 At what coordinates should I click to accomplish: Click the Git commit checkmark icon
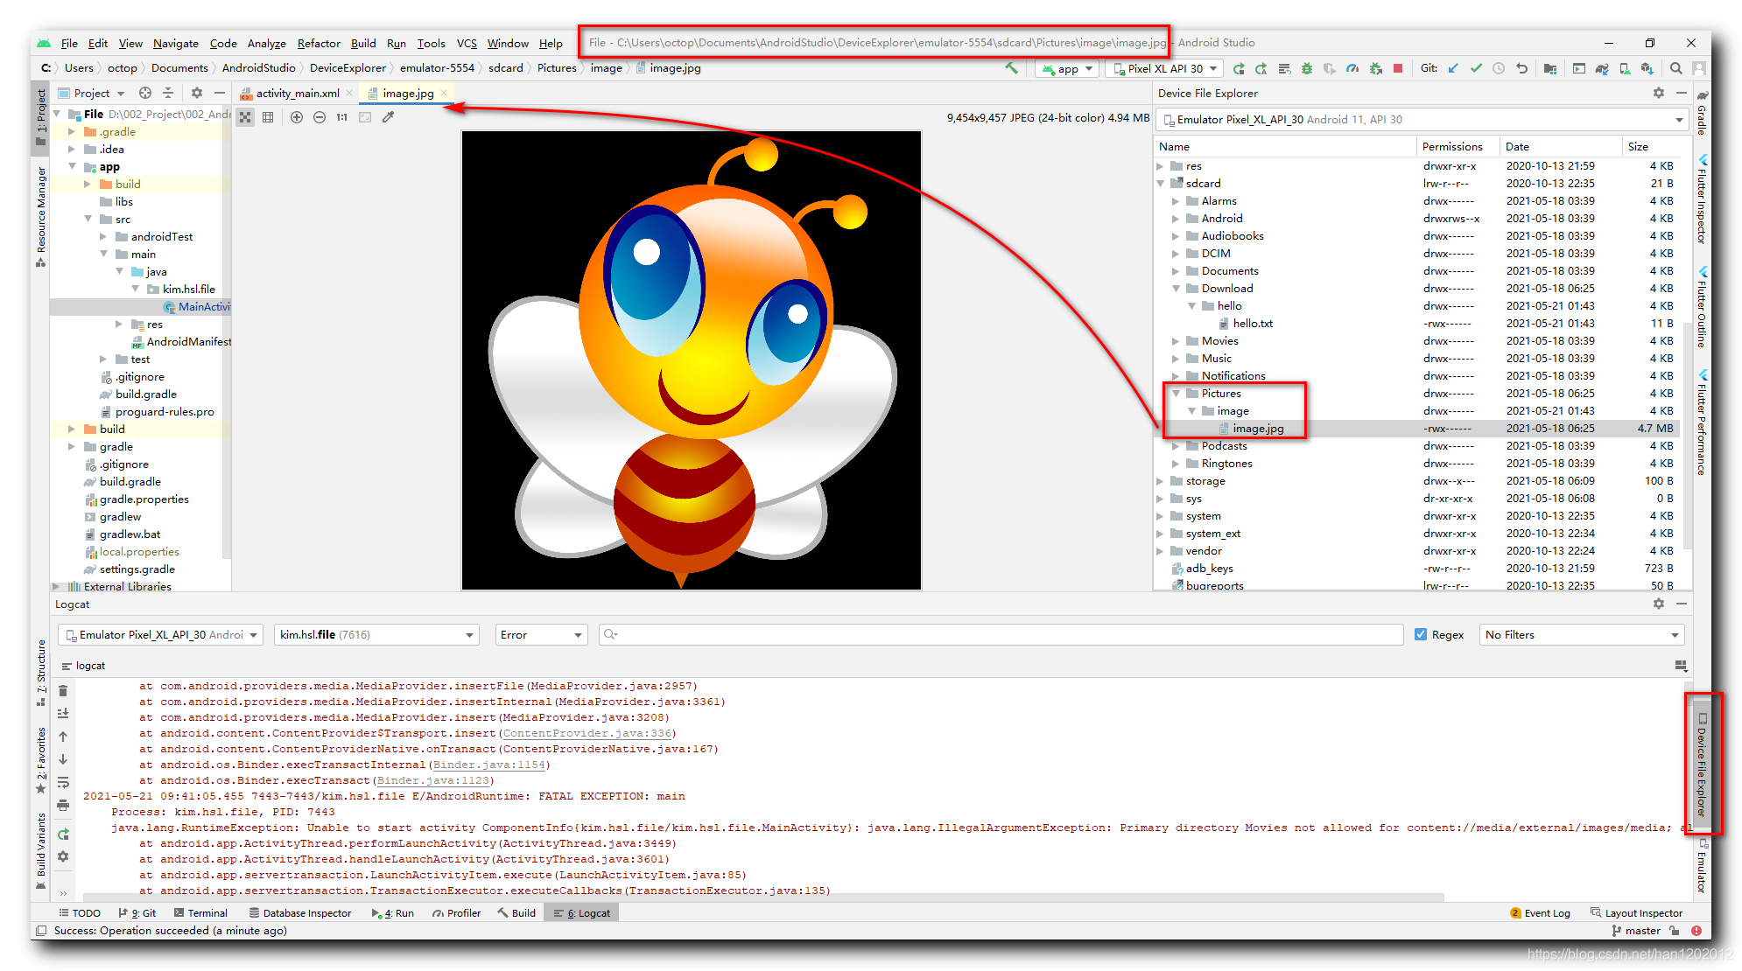click(x=1476, y=68)
